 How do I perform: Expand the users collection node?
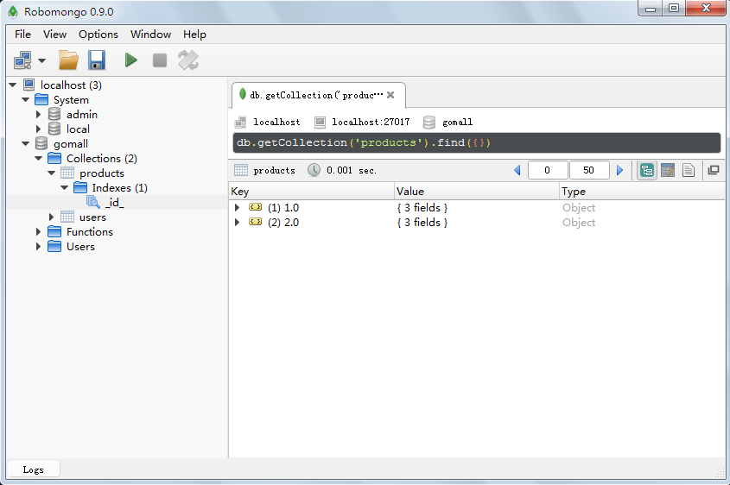[x=52, y=217]
